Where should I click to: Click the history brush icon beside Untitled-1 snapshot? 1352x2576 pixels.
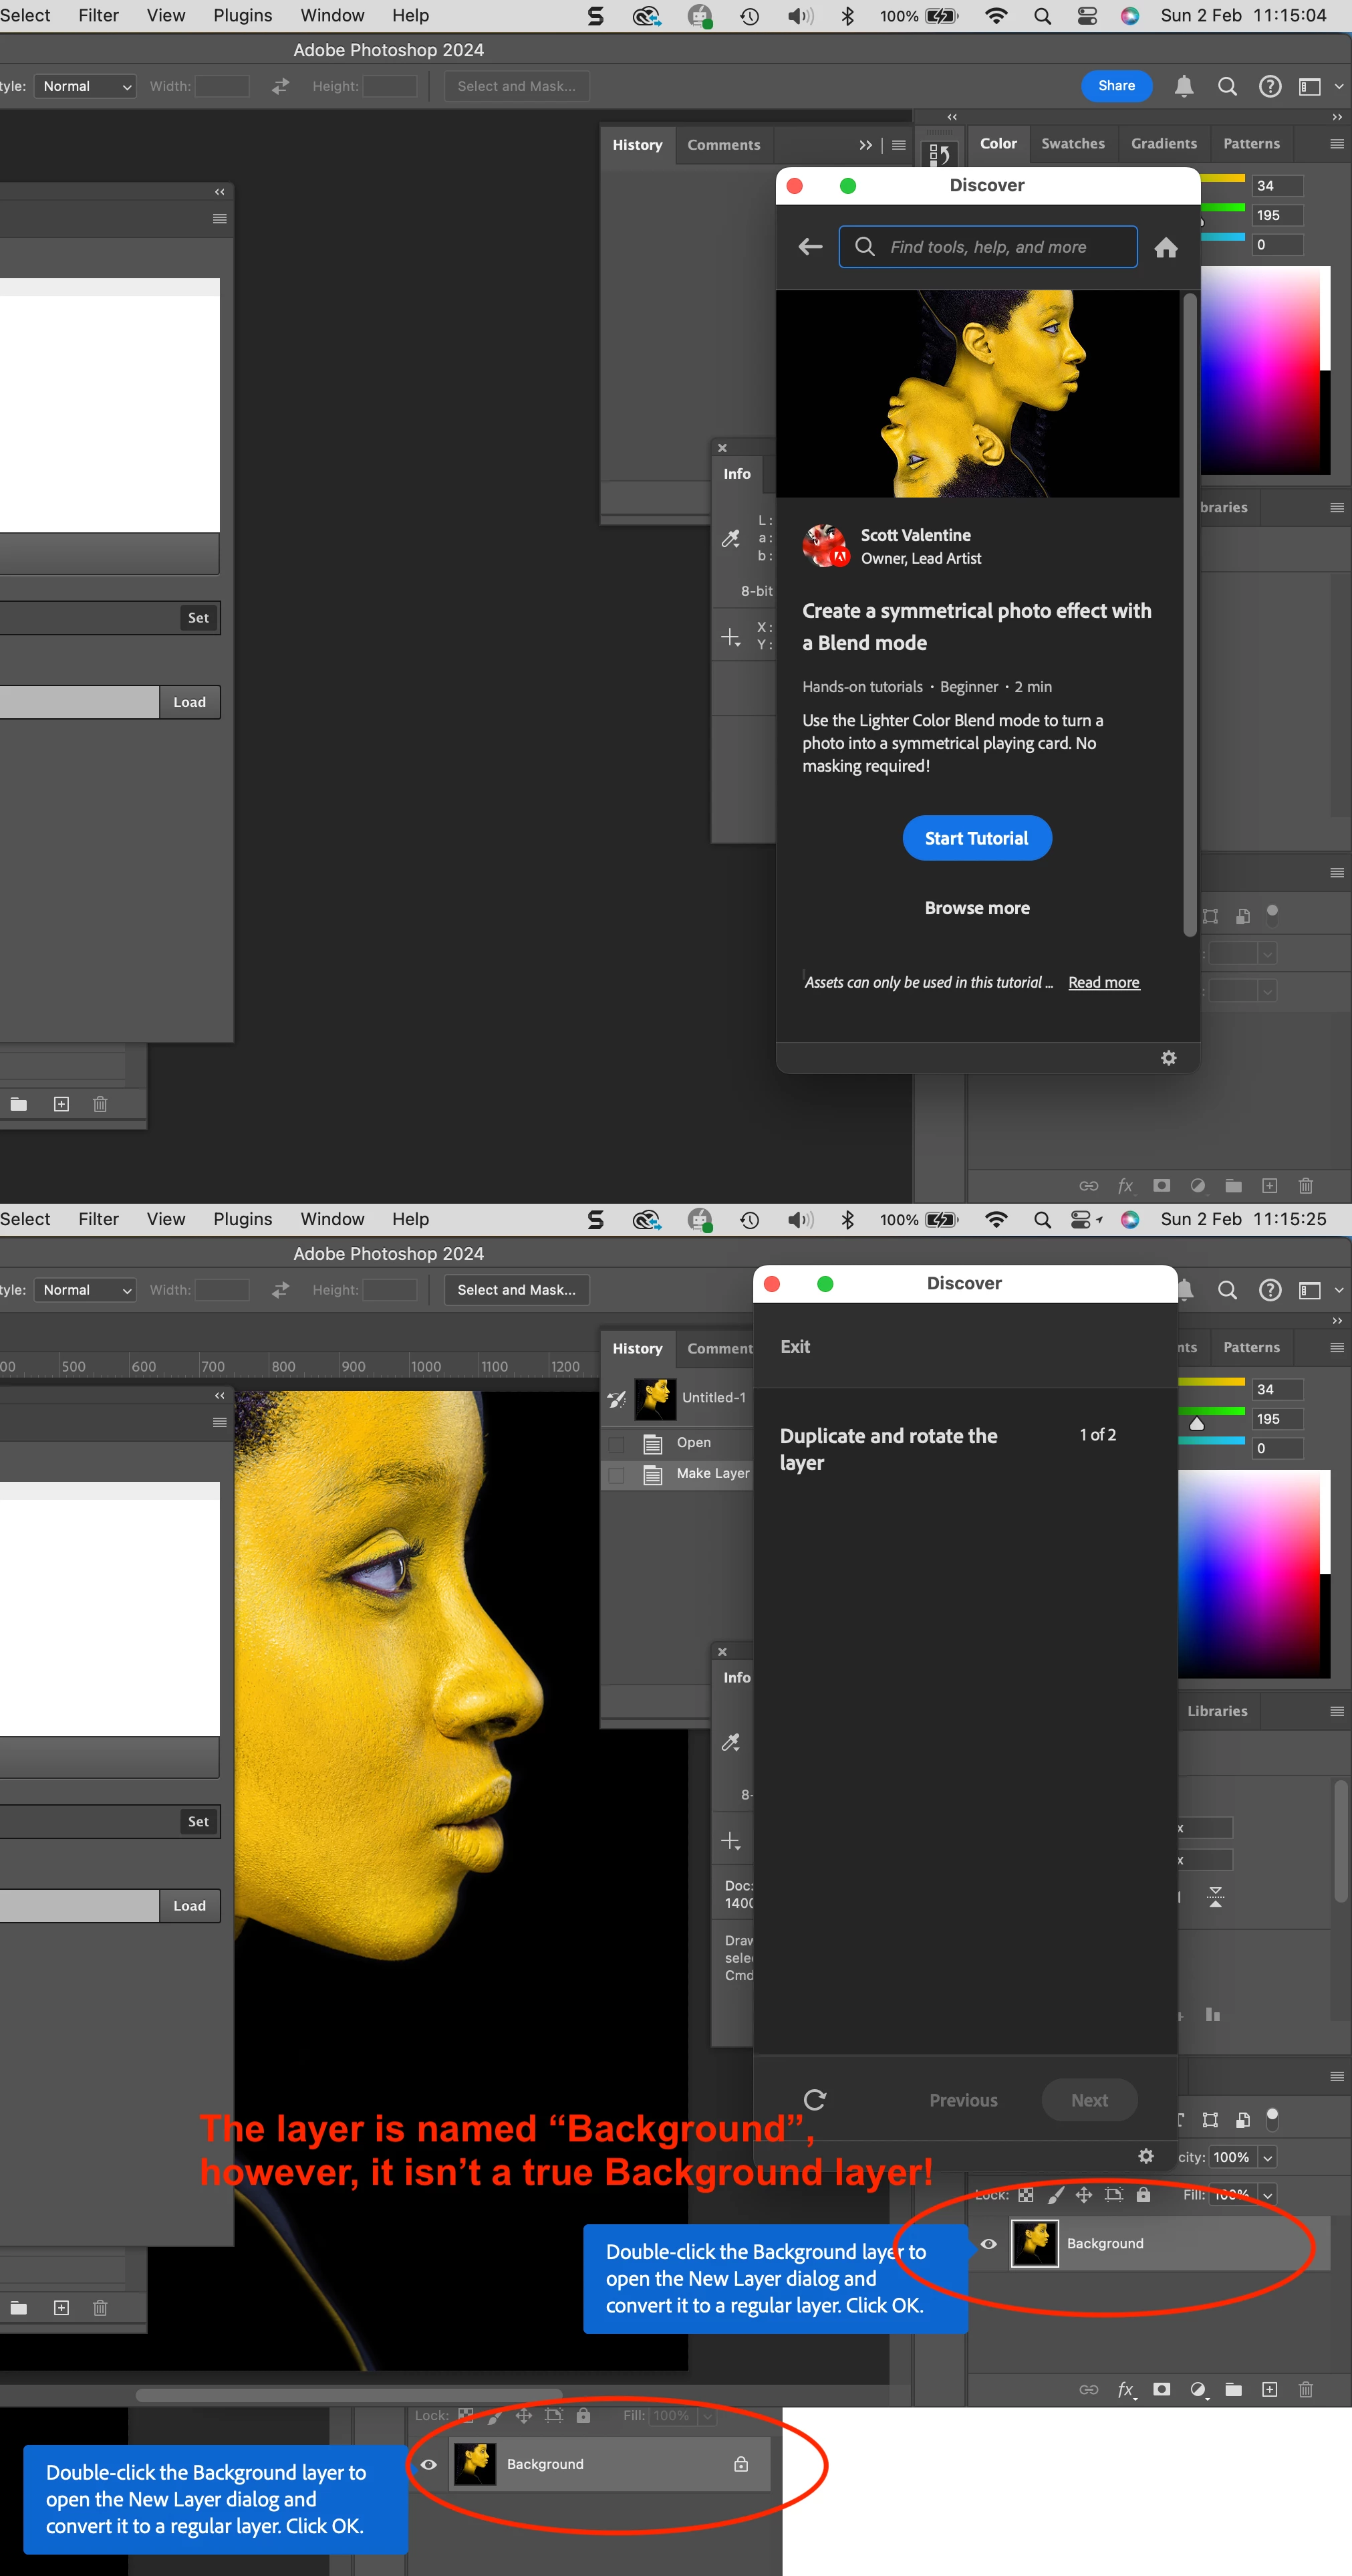click(x=617, y=1398)
